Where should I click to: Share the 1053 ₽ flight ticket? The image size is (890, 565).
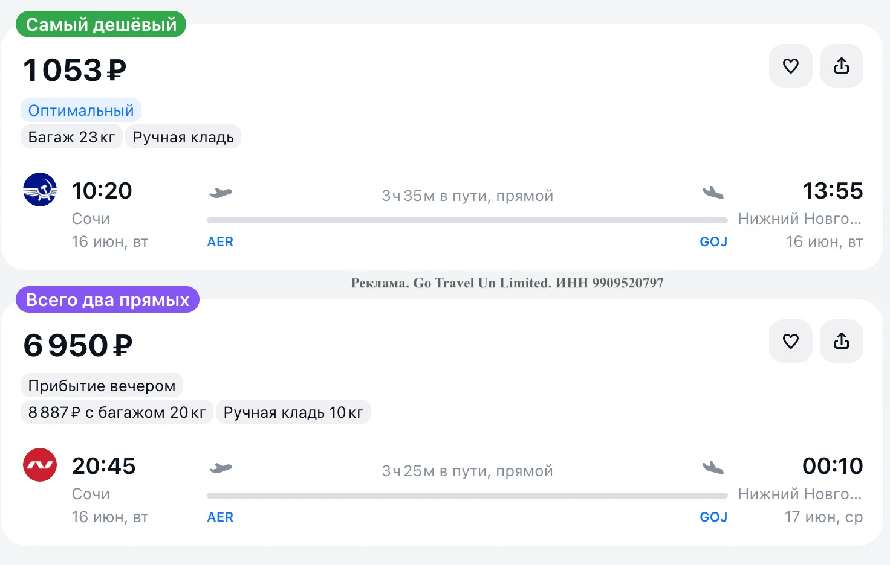click(x=841, y=66)
